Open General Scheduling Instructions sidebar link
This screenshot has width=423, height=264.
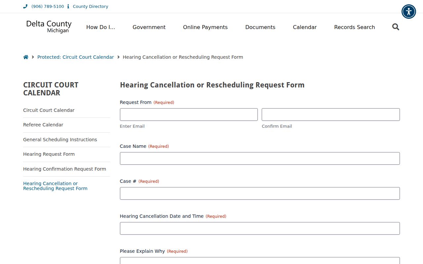(60, 140)
